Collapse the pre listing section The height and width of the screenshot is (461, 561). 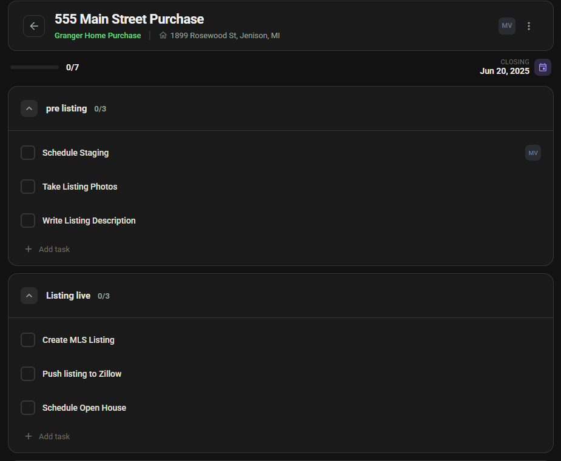(x=29, y=108)
